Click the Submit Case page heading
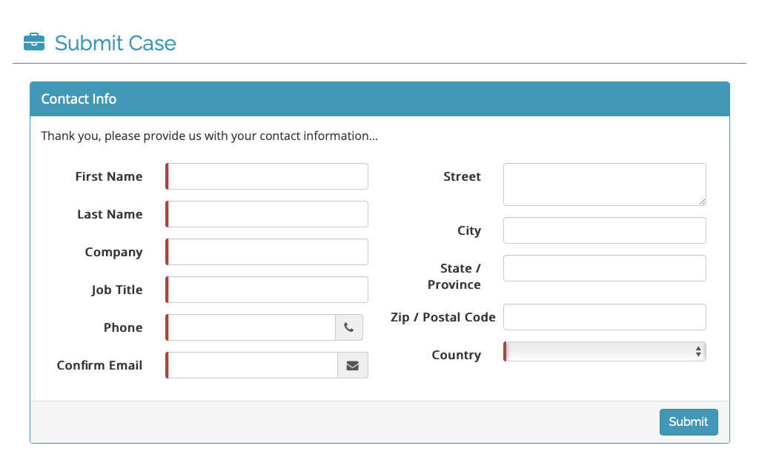759x474 pixels. tap(116, 43)
